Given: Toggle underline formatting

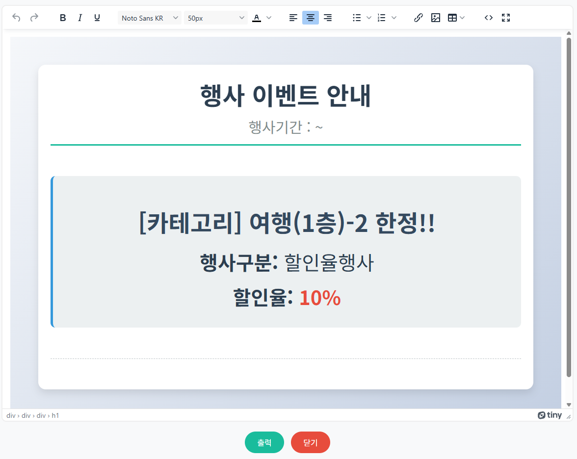Looking at the screenshot, I should pyautogui.click(x=97, y=18).
